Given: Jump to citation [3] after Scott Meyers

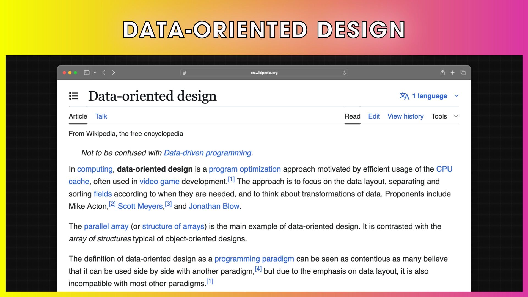Looking at the screenshot, I should 168,204.
